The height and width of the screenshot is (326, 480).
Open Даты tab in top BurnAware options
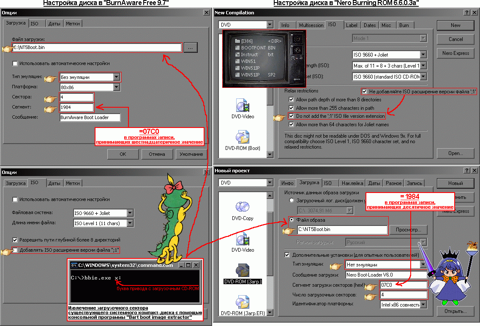point(54,24)
